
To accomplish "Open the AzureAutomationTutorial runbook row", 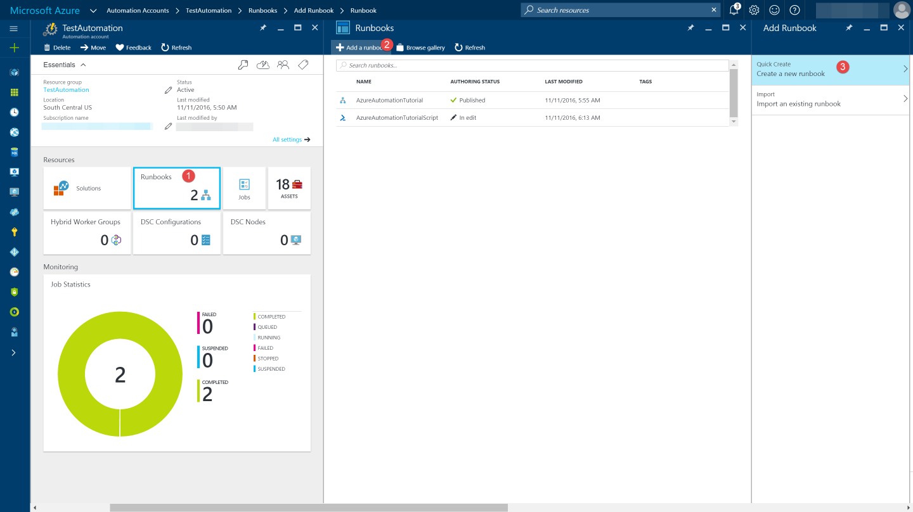I will (x=533, y=100).
